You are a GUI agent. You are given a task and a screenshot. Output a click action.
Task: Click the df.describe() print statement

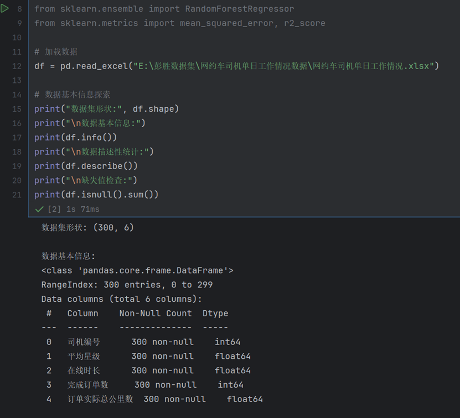coord(86,166)
